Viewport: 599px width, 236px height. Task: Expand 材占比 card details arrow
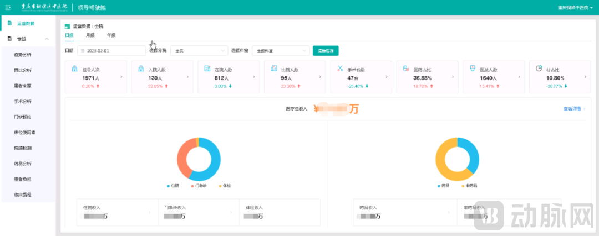coord(586,77)
